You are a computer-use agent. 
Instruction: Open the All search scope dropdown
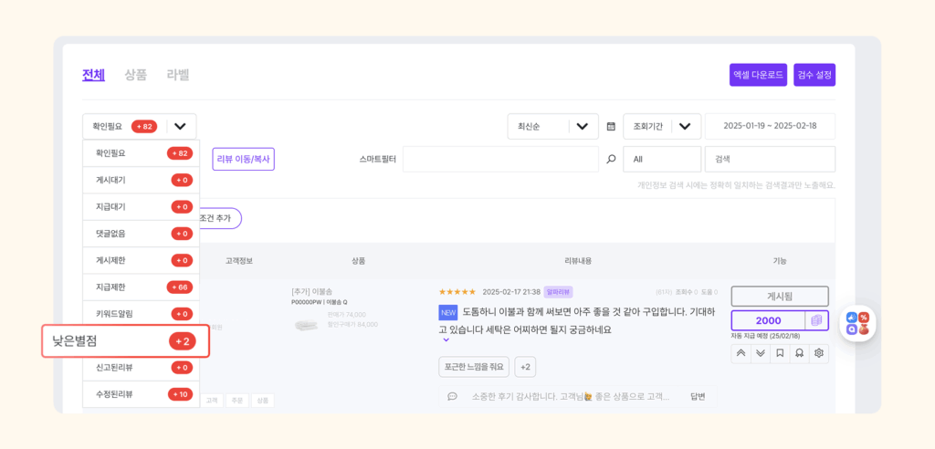click(x=662, y=159)
